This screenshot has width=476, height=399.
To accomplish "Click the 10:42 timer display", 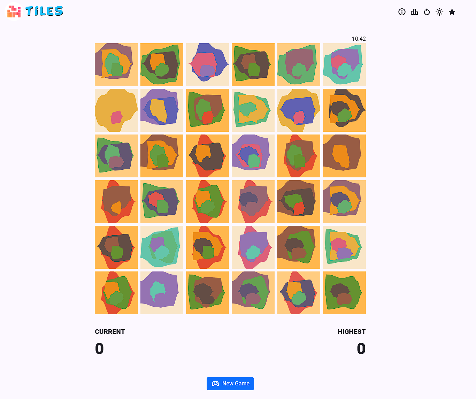I will (x=359, y=39).
